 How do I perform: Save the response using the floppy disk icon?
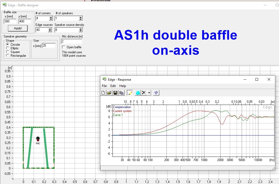coord(115,93)
